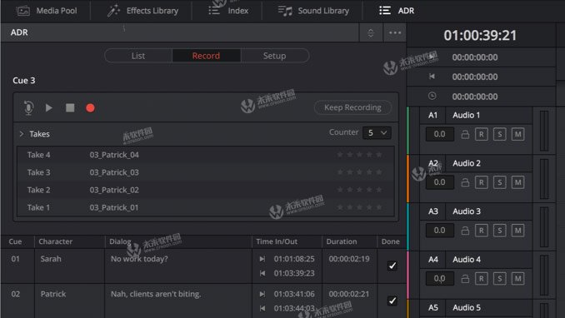Arm Audio 3 for recording

(x=482, y=231)
